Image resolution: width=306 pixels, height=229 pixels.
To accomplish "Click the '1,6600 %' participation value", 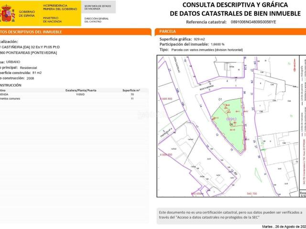I will (x=218, y=44).
